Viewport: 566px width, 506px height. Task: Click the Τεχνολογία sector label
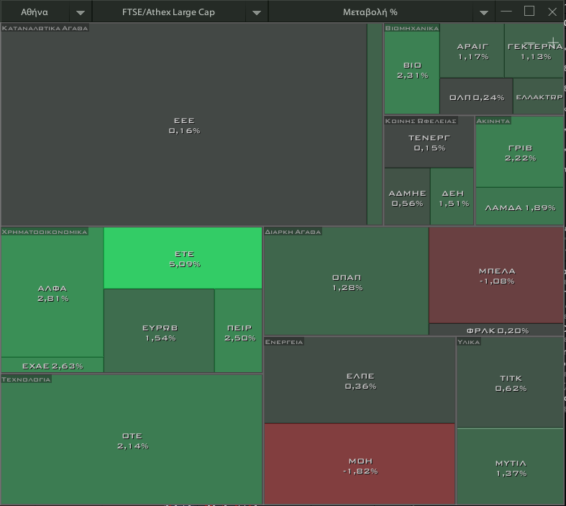click(x=26, y=379)
